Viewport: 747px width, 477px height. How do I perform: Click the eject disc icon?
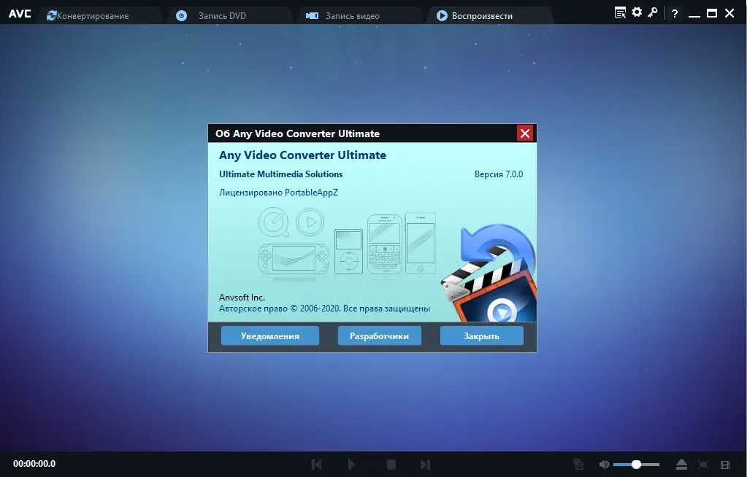(x=681, y=464)
